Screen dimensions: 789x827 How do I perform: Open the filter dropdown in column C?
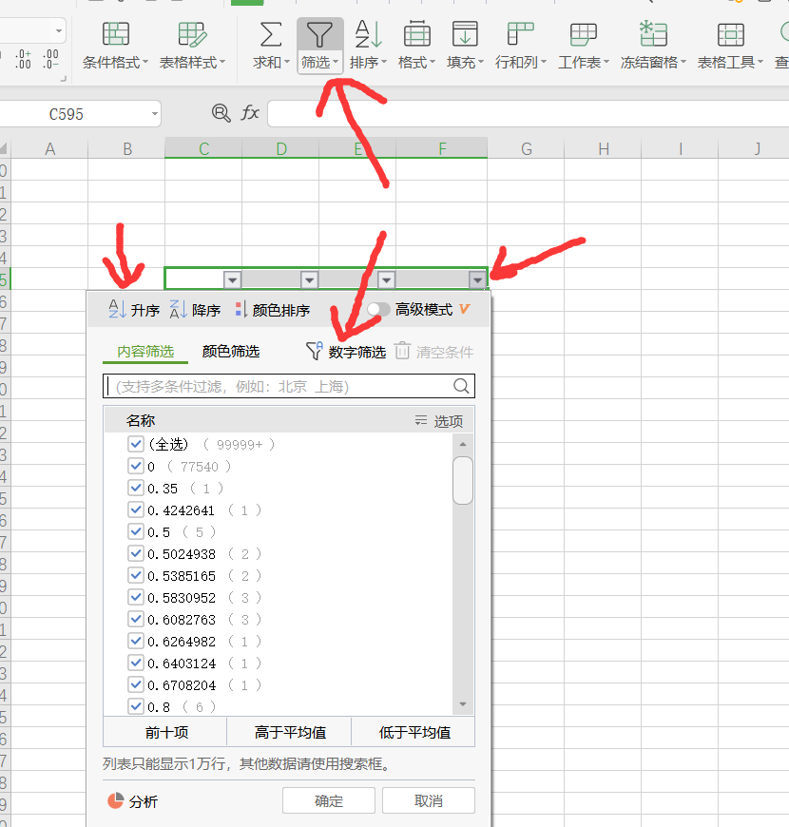click(232, 280)
